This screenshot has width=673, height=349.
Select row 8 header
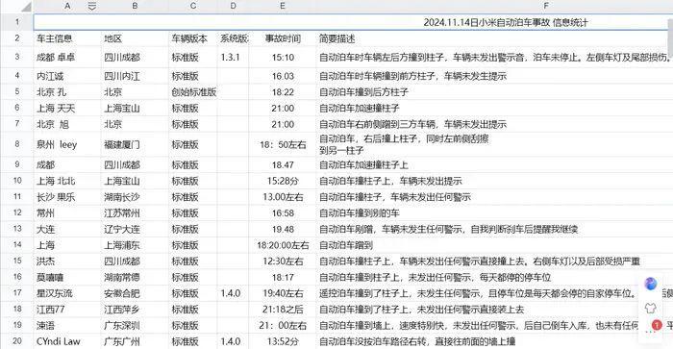(16, 144)
